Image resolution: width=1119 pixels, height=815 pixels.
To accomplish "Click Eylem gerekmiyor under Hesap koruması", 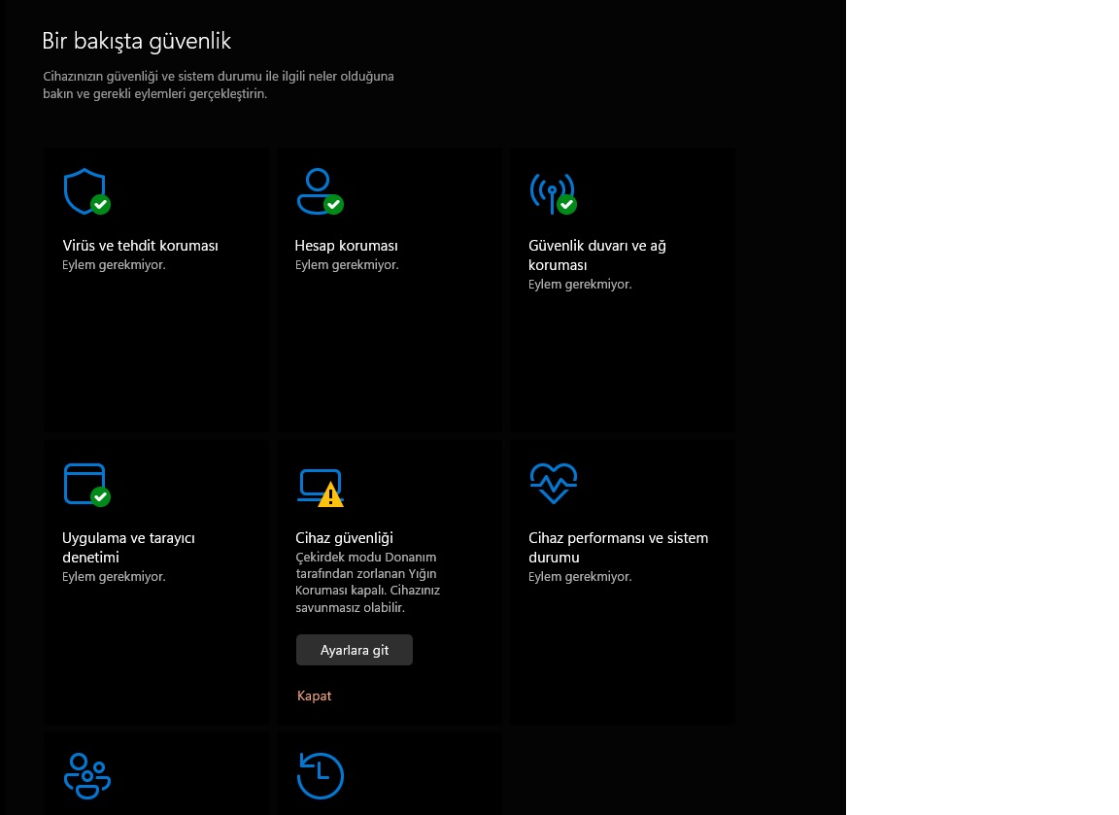I will [347, 265].
